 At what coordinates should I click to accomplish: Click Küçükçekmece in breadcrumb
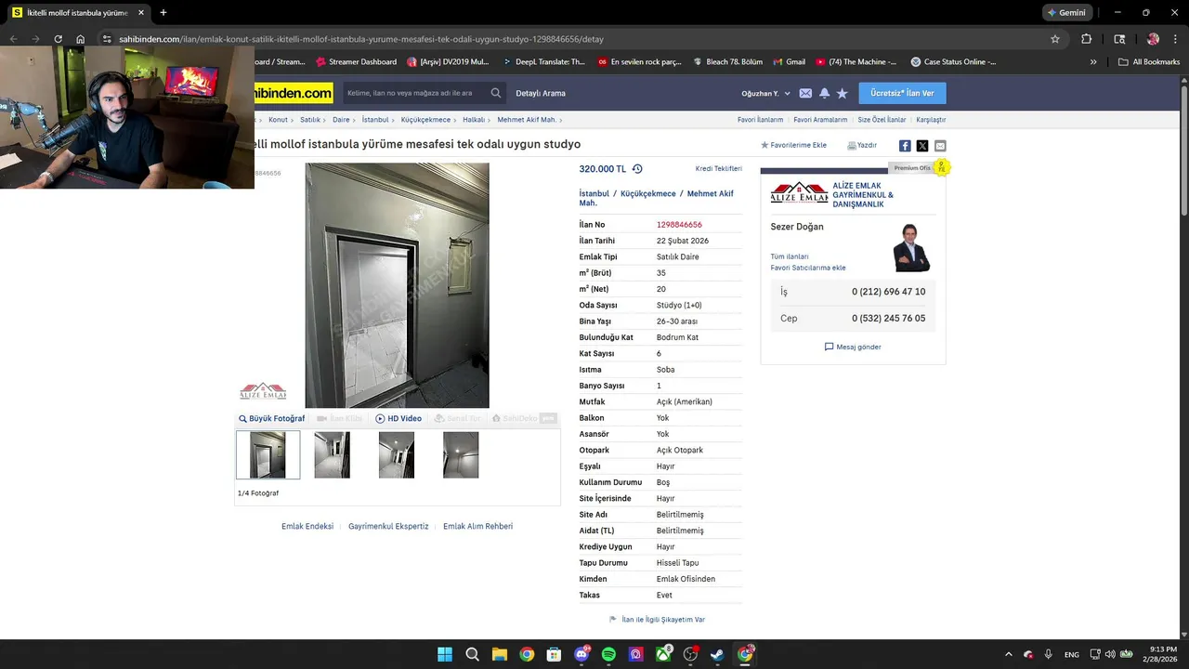[425, 120]
